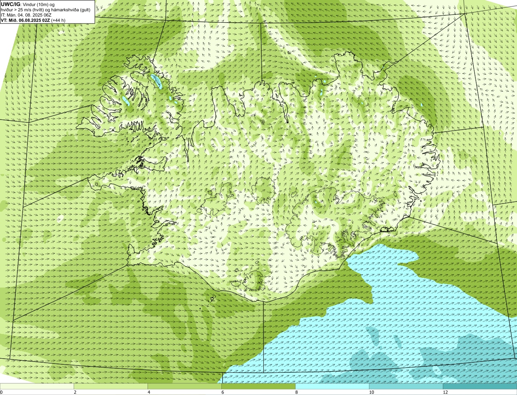Image resolution: width=517 pixels, height=395 pixels.
Task: Click the colorbar label '4'
Action: click(149, 392)
